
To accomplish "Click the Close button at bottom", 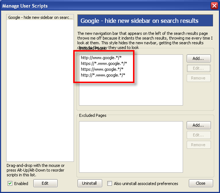I will coord(201,183).
